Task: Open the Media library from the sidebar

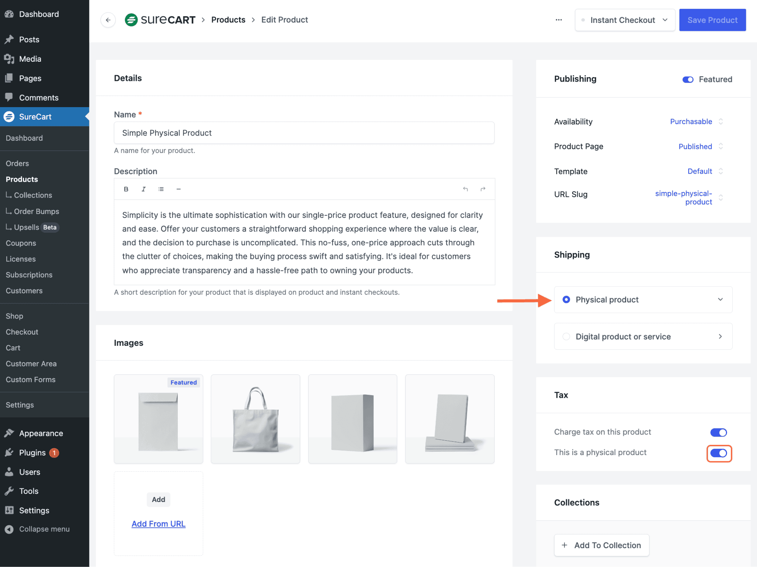Action: pos(30,59)
